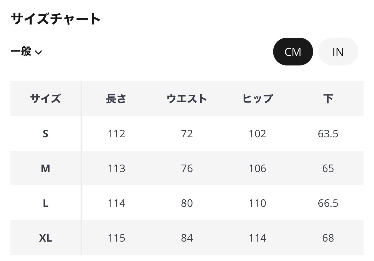Expand the 一般 size type dropdown
The width and height of the screenshot is (374, 261).
click(x=26, y=52)
